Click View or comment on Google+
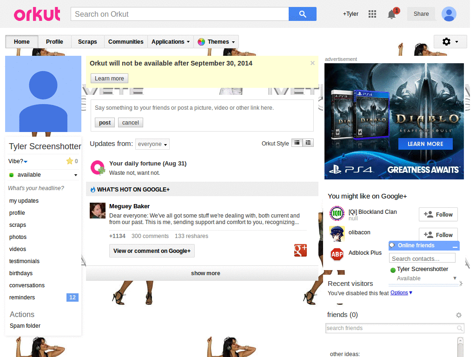The width and height of the screenshot is (476, 357). click(x=152, y=251)
